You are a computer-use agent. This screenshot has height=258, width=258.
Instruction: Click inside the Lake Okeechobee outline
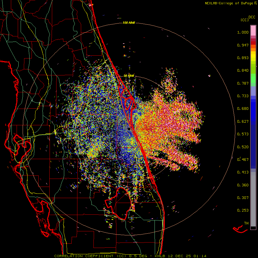point(121,204)
